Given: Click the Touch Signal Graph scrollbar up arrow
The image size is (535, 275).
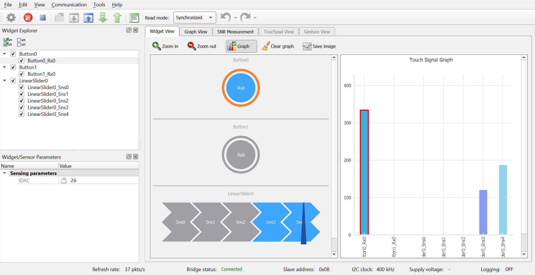Looking at the screenshot, I should tap(524, 58).
